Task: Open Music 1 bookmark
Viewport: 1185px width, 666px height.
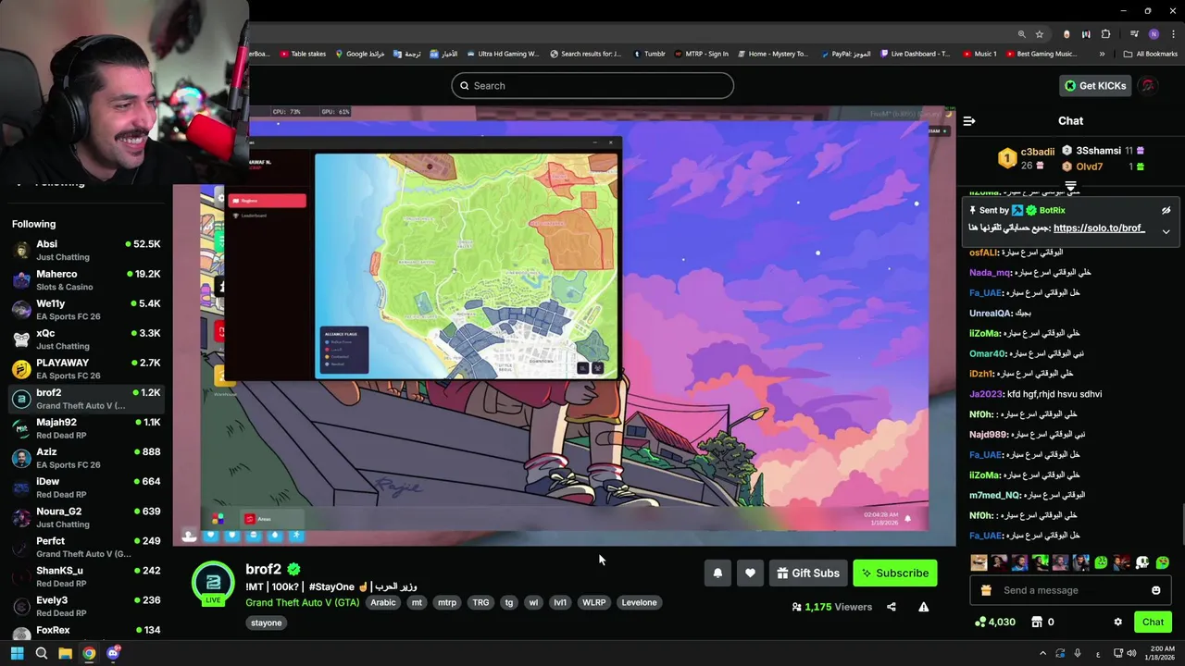Action: click(x=979, y=54)
